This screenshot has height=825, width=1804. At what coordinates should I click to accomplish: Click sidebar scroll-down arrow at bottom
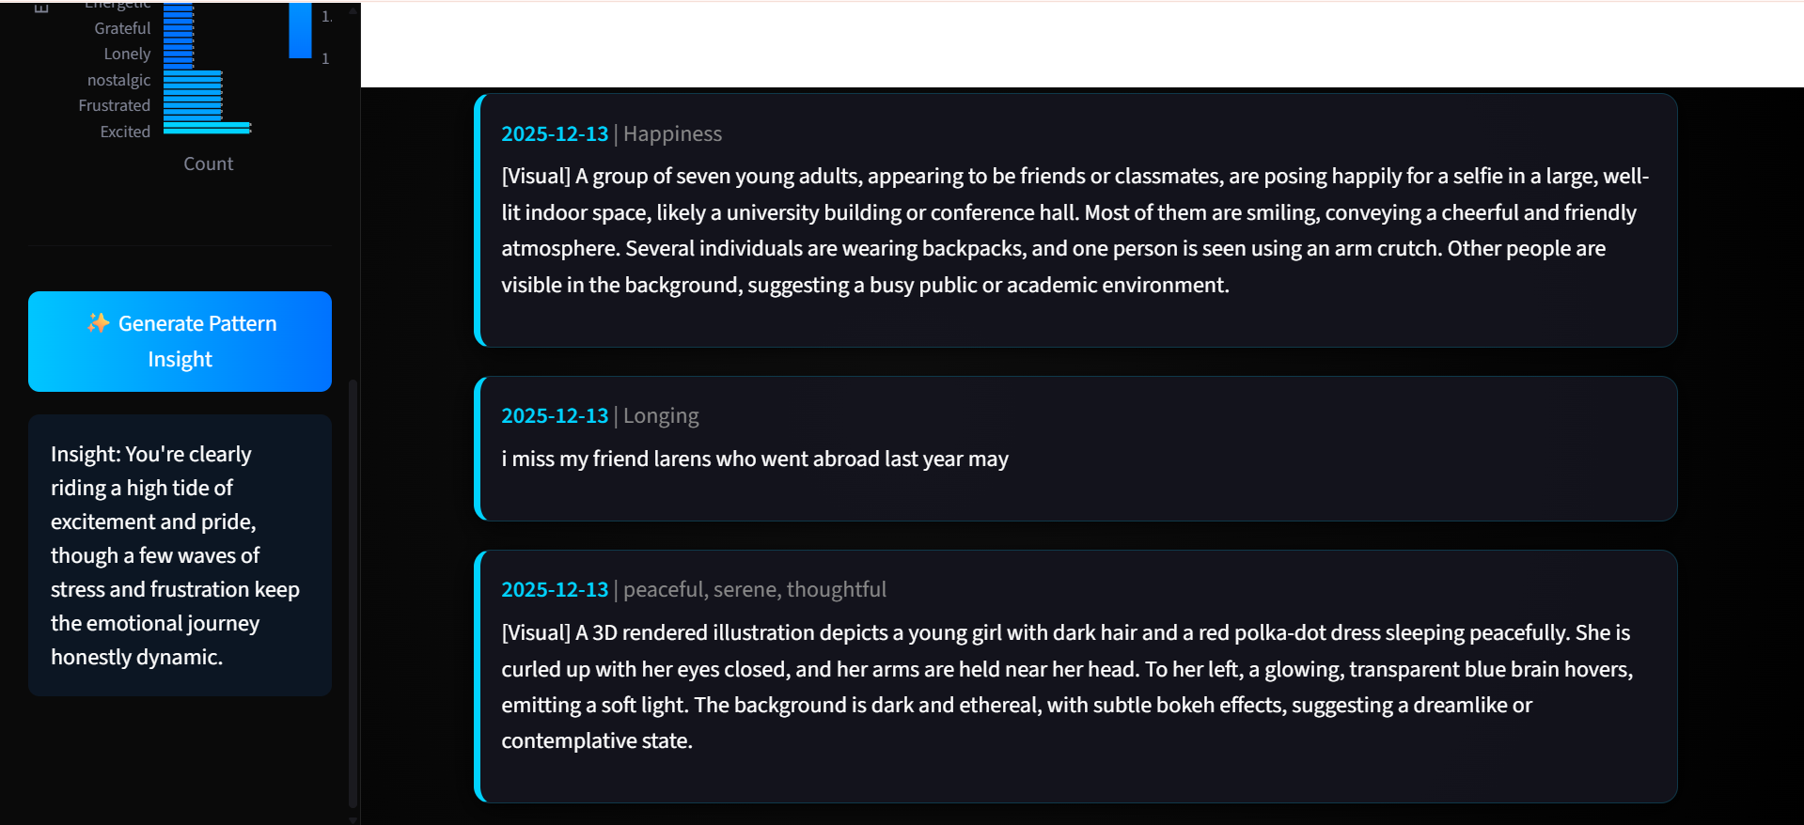(x=353, y=819)
